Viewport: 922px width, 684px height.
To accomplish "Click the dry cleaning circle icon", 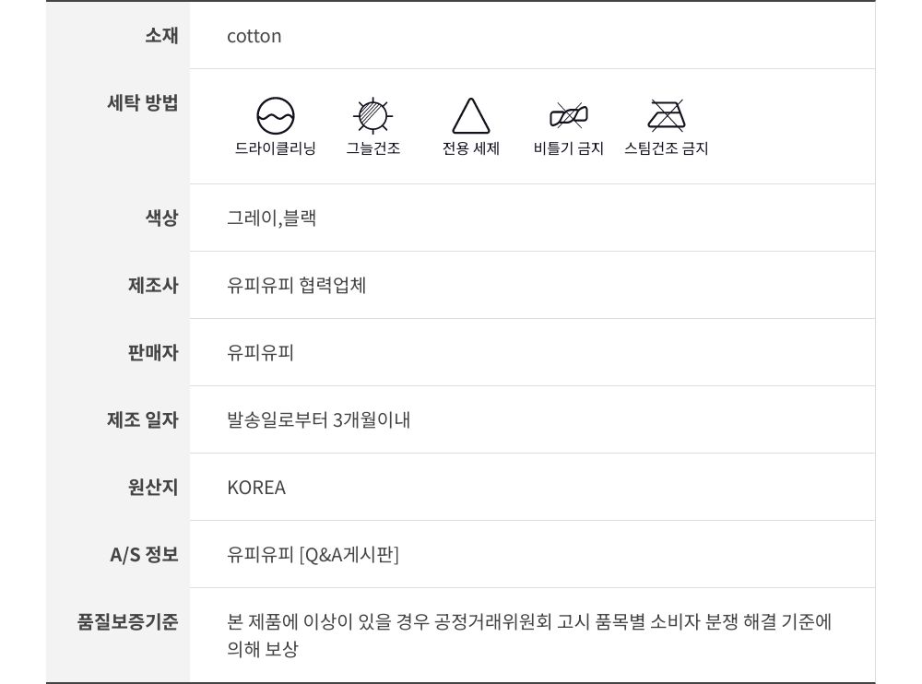I will pyautogui.click(x=276, y=116).
